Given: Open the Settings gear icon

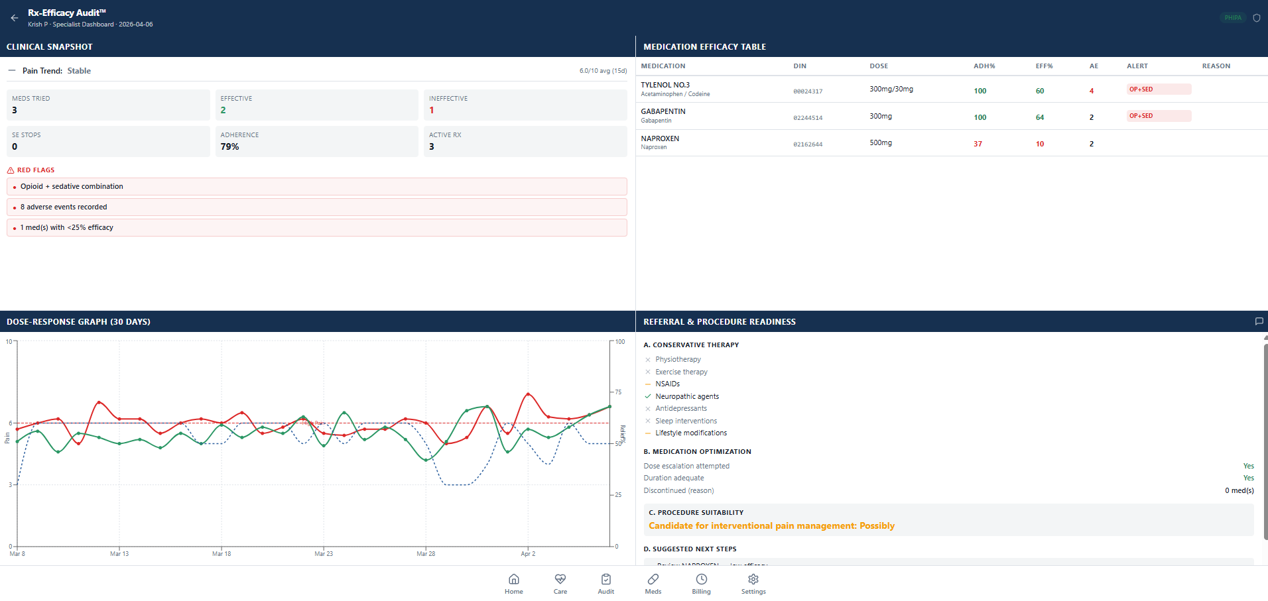Looking at the screenshot, I should coord(753,583).
